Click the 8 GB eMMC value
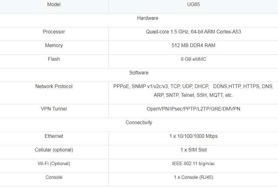The height and width of the screenshot is (187, 278). click(194, 59)
